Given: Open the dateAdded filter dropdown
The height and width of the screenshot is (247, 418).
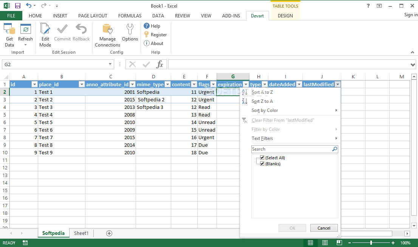Looking at the screenshot, I should pos(299,85).
